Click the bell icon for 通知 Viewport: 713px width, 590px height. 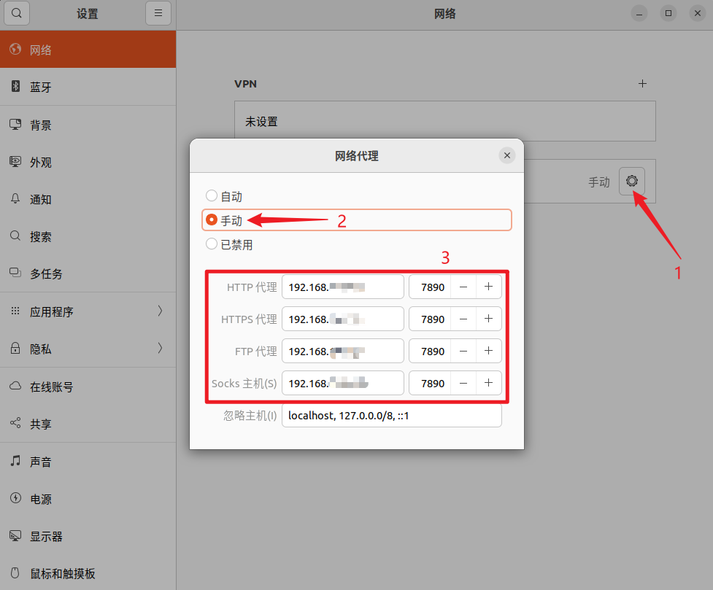(15, 199)
